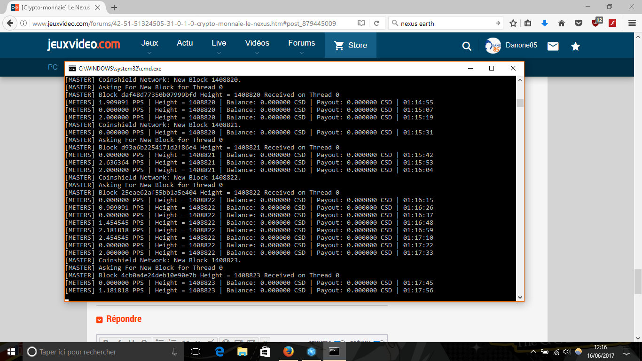
Task: Click the Cortana search box
Action: [103, 352]
